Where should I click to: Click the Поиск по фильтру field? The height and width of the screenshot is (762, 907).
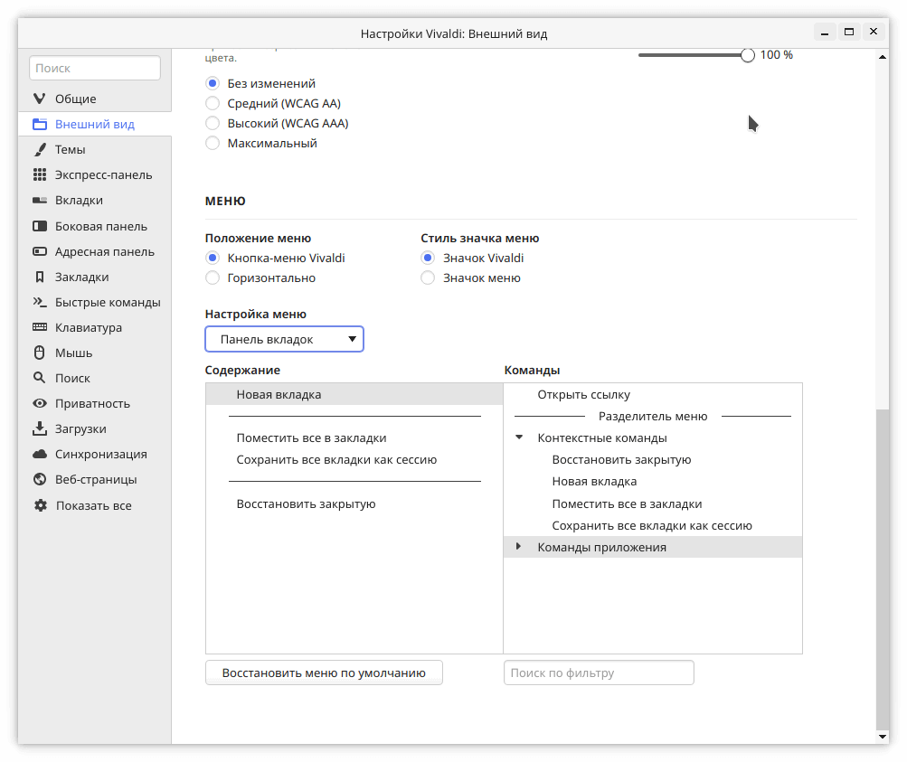[x=599, y=673]
